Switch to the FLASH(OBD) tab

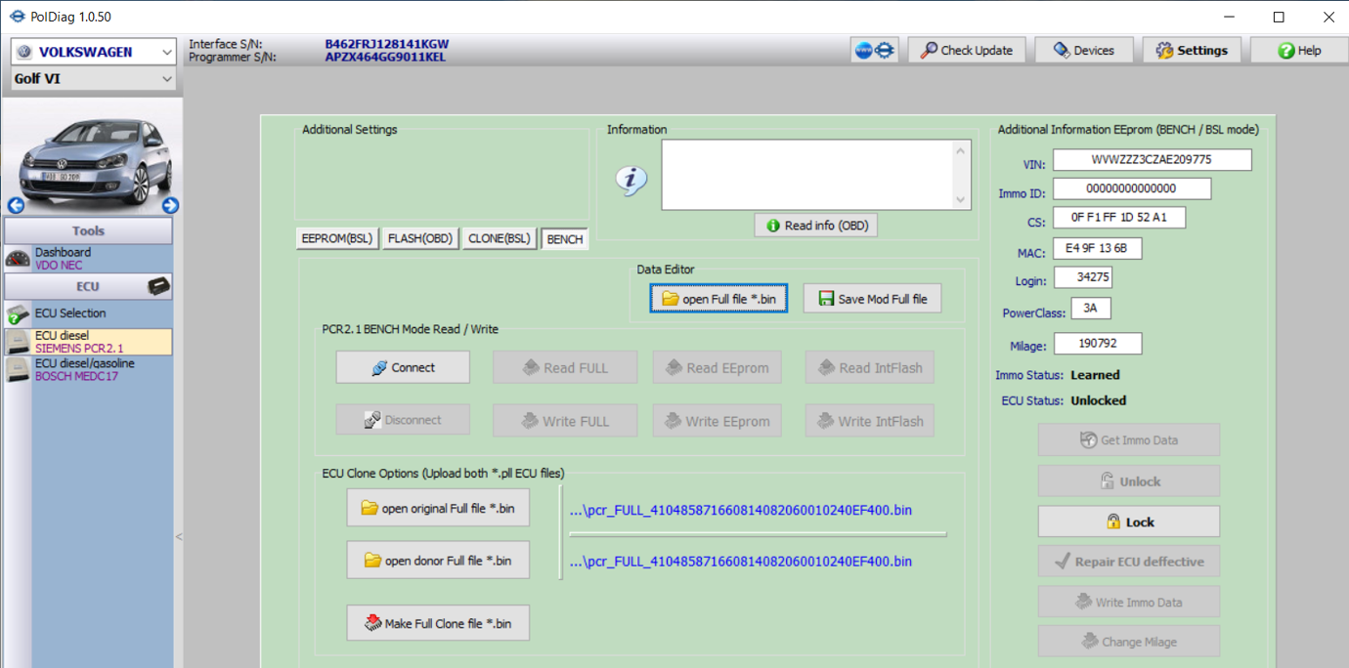coord(420,238)
